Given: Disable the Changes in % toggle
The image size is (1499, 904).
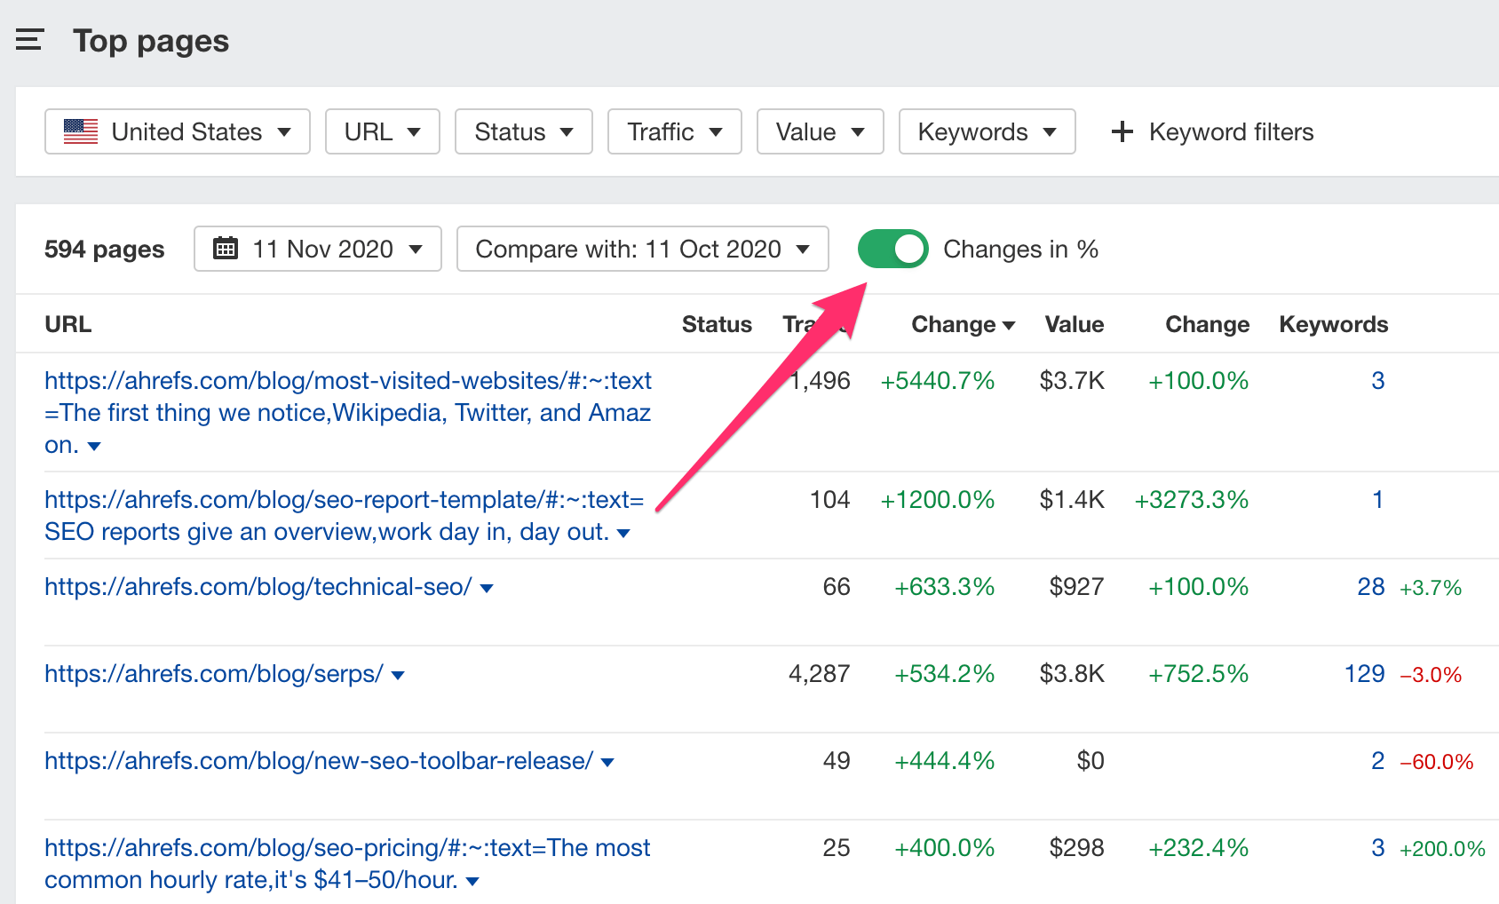Looking at the screenshot, I should [892, 249].
